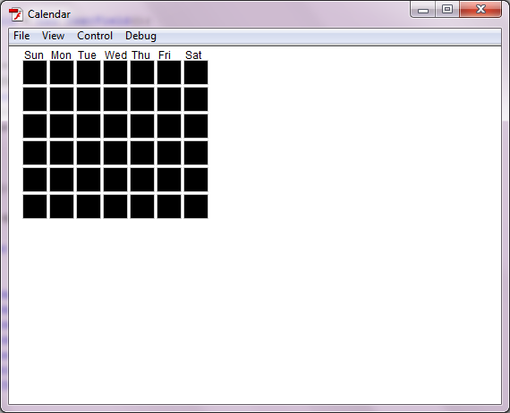The image size is (510, 413).
Task: Click the last-row cell under Sun
Action: coord(35,206)
